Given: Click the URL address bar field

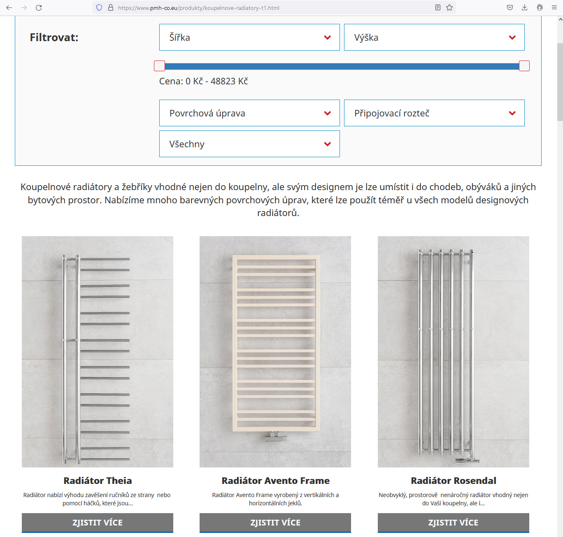Looking at the screenshot, I should 272,8.
